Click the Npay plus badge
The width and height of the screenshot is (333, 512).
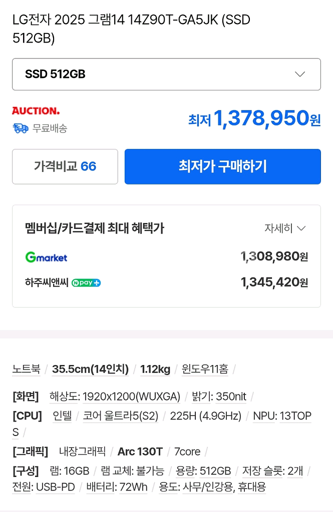86,282
